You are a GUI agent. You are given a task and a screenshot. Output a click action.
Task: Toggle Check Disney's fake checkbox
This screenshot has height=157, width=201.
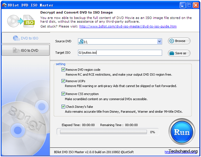point(63,107)
